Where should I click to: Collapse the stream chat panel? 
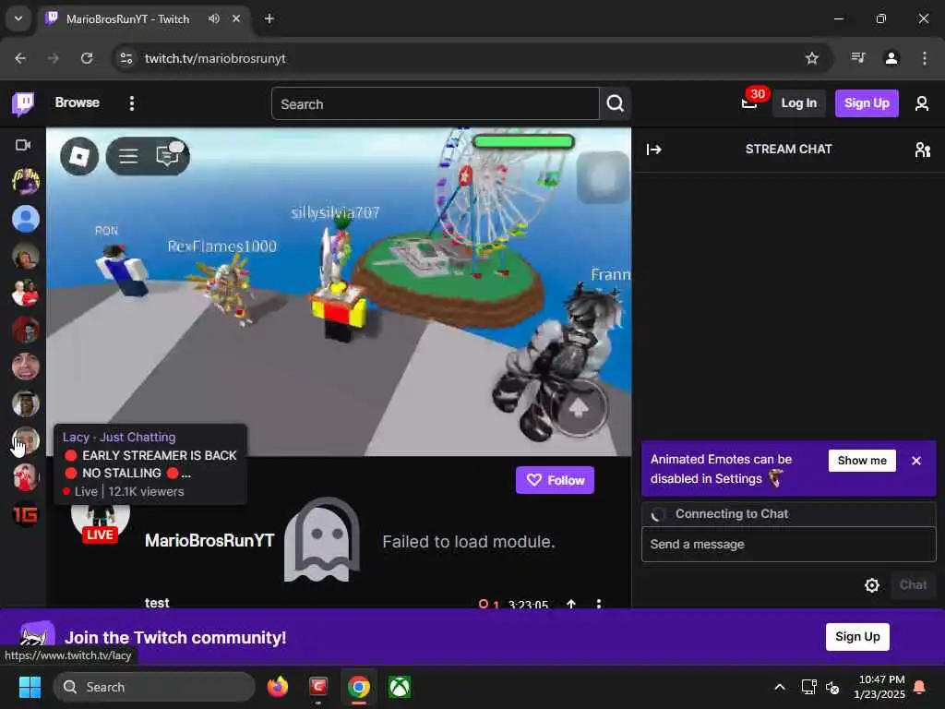coord(653,149)
